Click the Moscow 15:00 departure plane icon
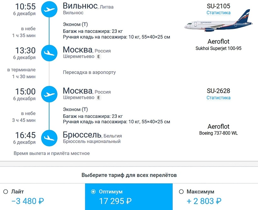 [49, 94]
